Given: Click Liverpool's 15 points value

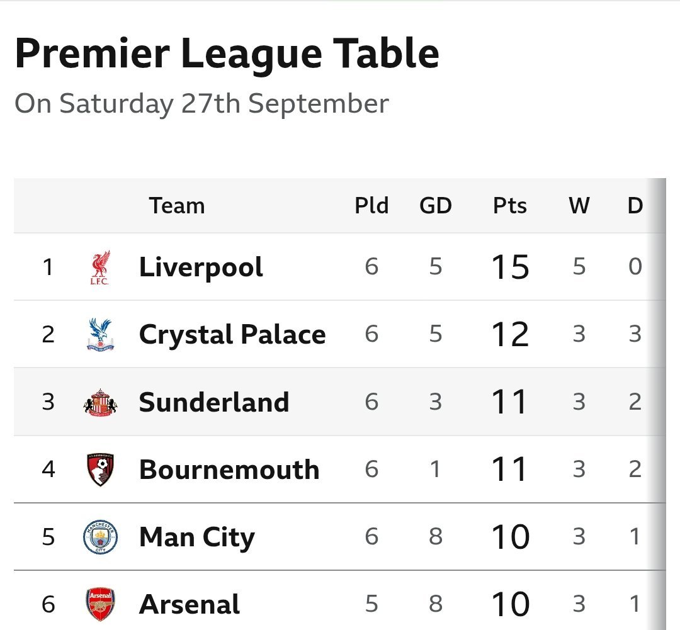Looking at the screenshot, I should coord(510,267).
